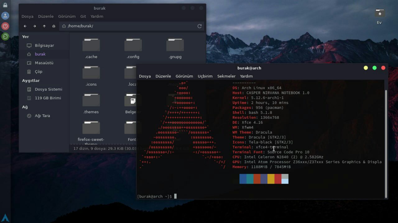Go to home folder via toolbar icon

[x=54, y=26]
